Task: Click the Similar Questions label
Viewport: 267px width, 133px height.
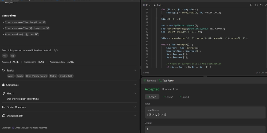Action: point(17,107)
